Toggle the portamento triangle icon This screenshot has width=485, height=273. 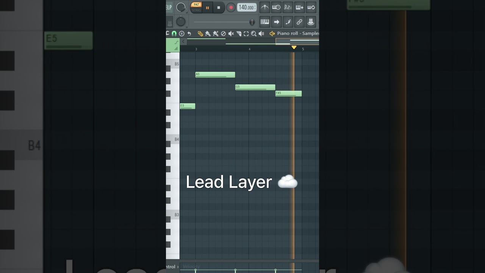click(x=176, y=49)
